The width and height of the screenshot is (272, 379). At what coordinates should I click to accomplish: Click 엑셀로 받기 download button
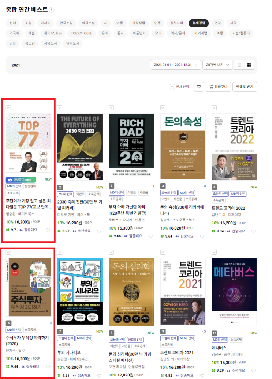[245, 87]
